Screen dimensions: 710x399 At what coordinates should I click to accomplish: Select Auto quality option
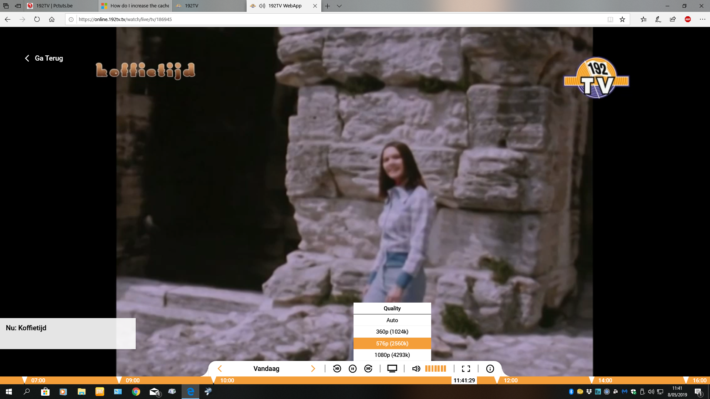(x=392, y=320)
